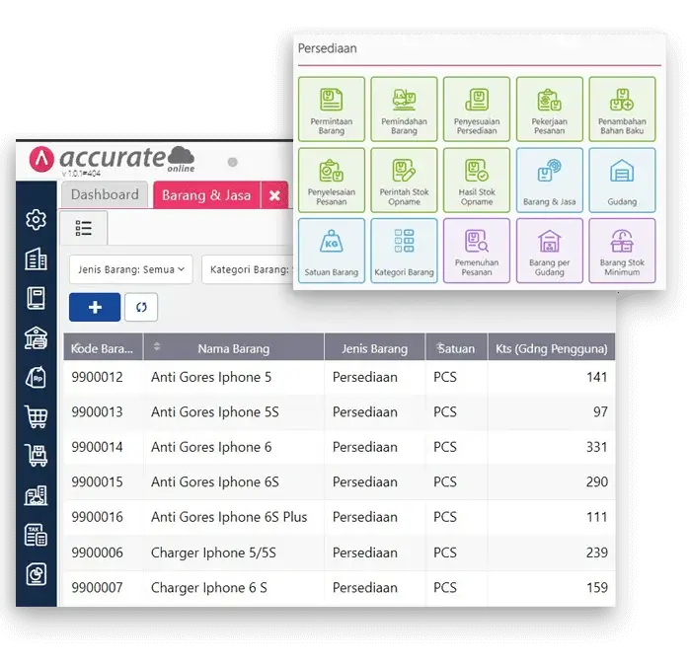
Task: Switch to the Dashboard tab
Action: click(105, 195)
